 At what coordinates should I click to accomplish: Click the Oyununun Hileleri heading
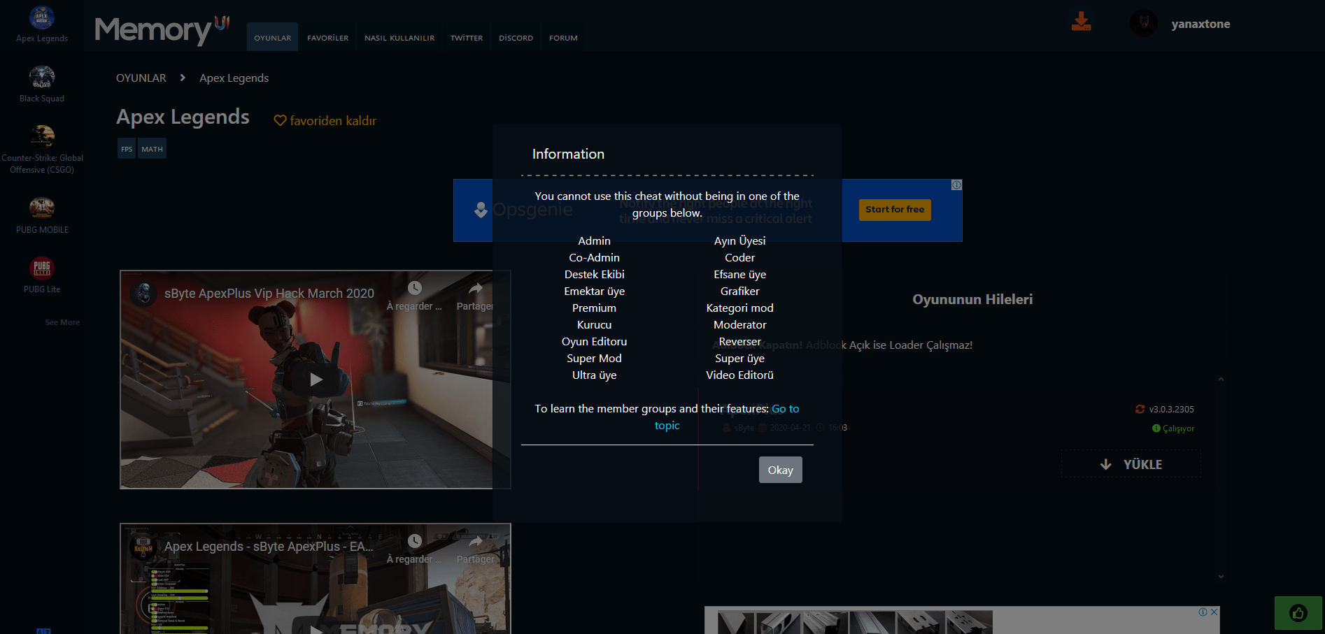pos(972,299)
